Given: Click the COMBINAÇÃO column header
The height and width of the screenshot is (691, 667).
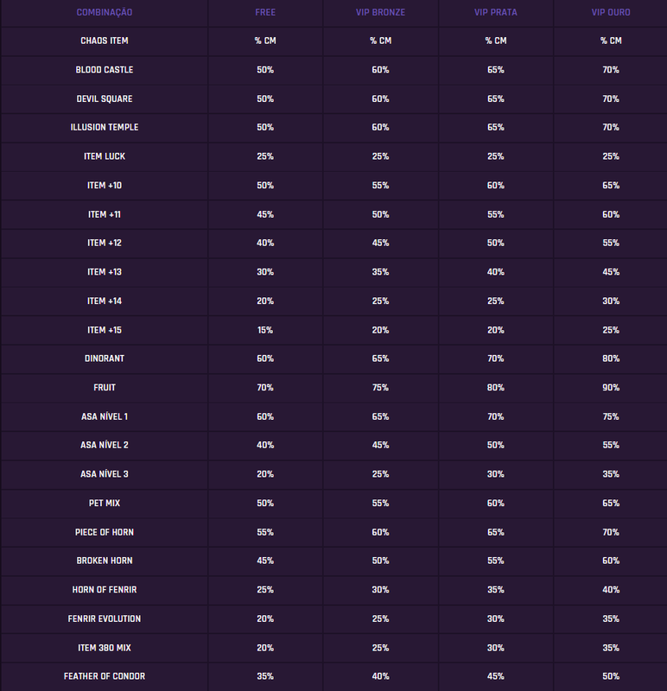Looking at the screenshot, I should (105, 12).
